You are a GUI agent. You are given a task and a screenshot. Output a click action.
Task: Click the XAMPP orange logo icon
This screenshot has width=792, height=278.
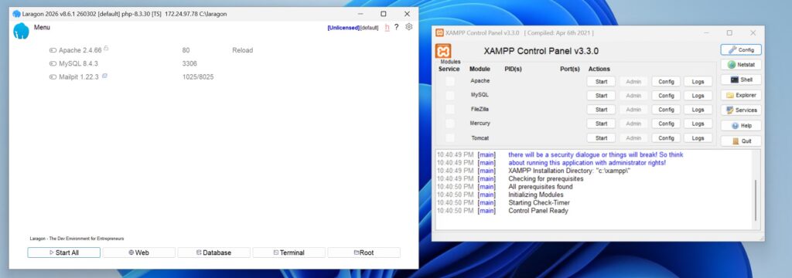(443, 51)
